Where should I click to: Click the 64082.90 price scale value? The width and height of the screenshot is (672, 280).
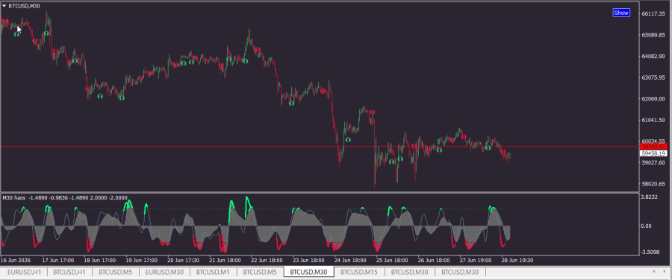tap(653, 57)
